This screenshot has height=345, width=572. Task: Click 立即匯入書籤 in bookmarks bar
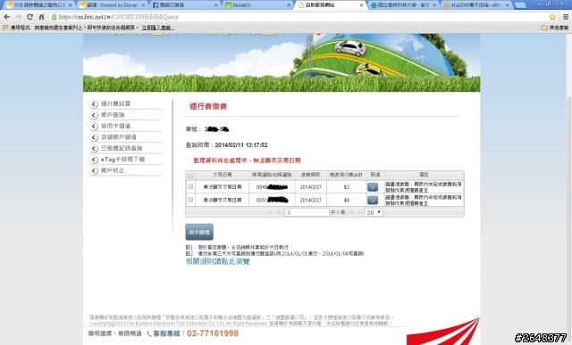(x=158, y=28)
